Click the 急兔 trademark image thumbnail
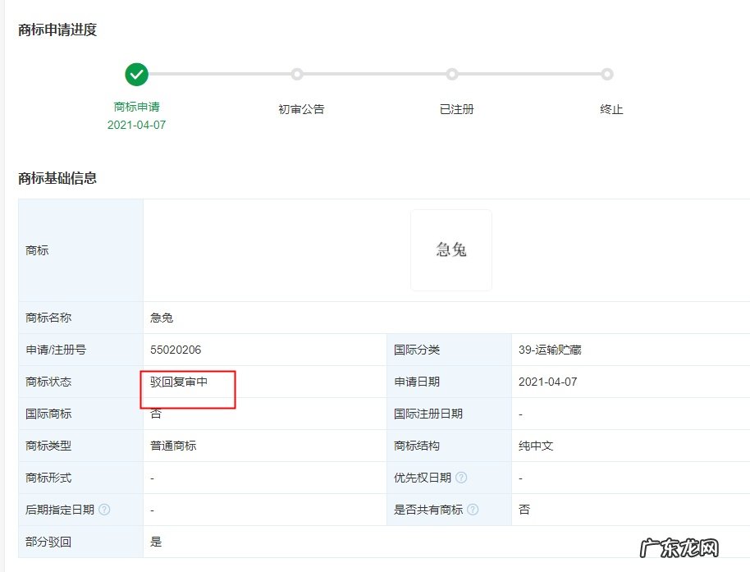This screenshot has width=750, height=572. (x=450, y=250)
